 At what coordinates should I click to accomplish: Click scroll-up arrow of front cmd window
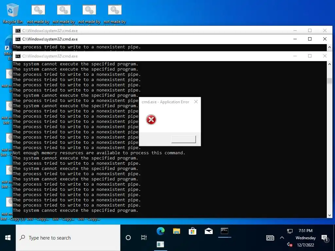[x=329, y=64]
